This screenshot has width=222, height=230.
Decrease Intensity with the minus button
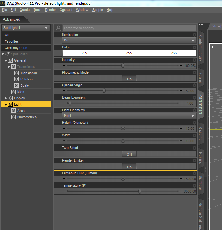[x=64, y=65]
